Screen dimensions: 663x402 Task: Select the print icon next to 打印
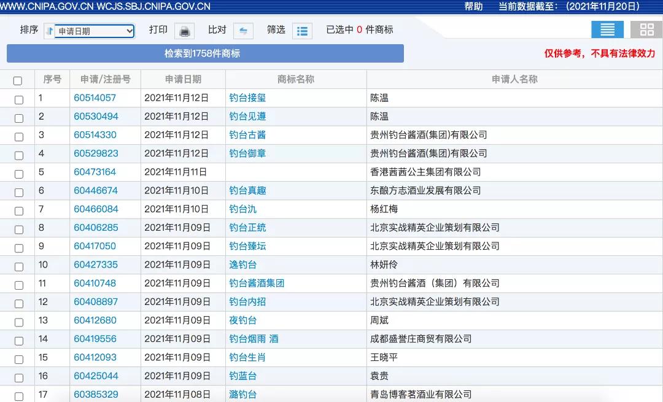click(x=184, y=30)
